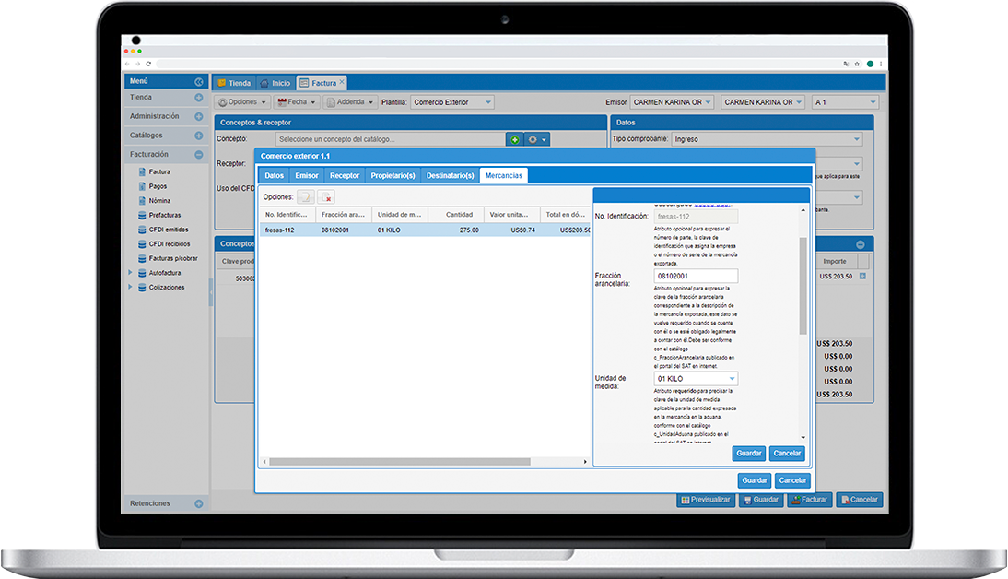Click the Fracción arancelaria input field

[x=696, y=276]
